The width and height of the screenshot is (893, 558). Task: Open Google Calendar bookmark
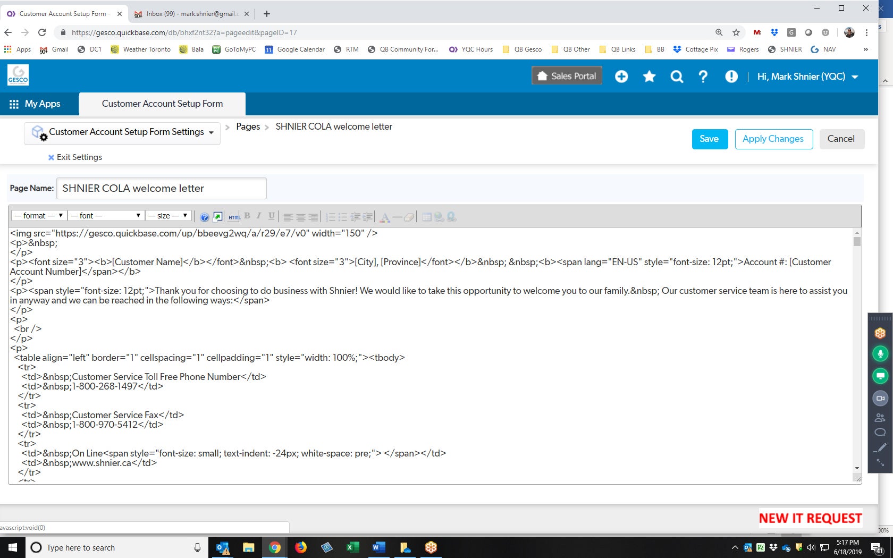point(294,49)
